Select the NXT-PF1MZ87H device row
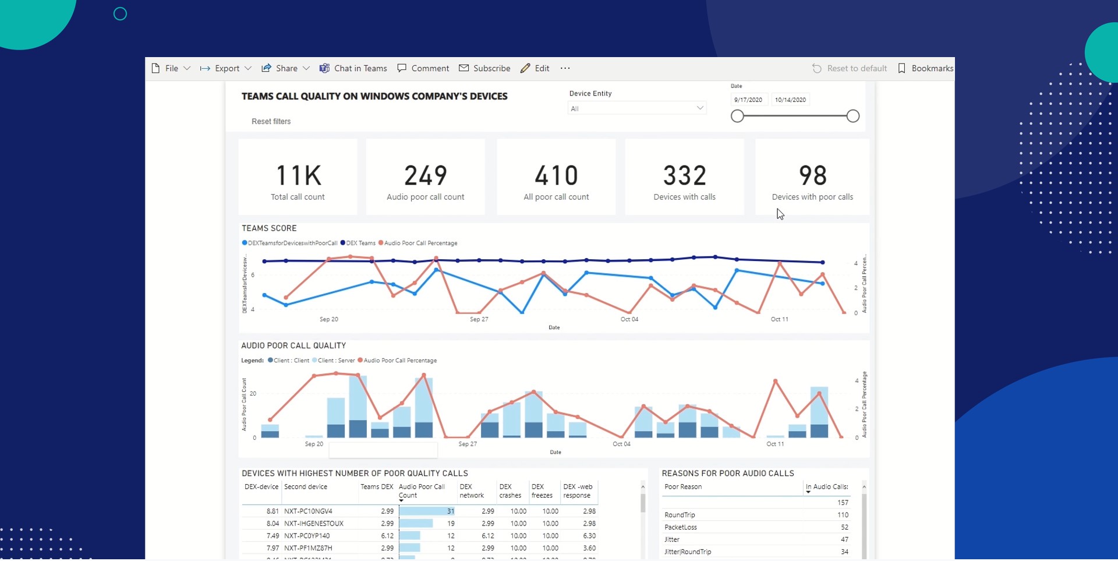The height and width of the screenshot is (561, 1118). tap(420, 548)
